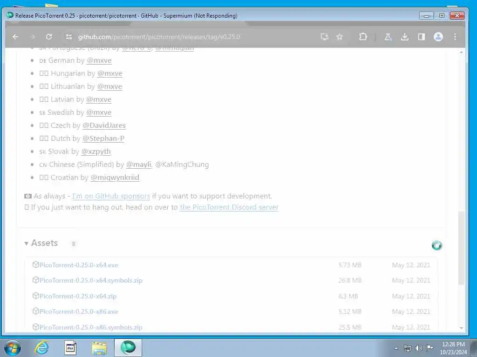Open the Extensions puzzle icon
The height and width of the screenshot is (357, 477).
click(x=362, y=37)
